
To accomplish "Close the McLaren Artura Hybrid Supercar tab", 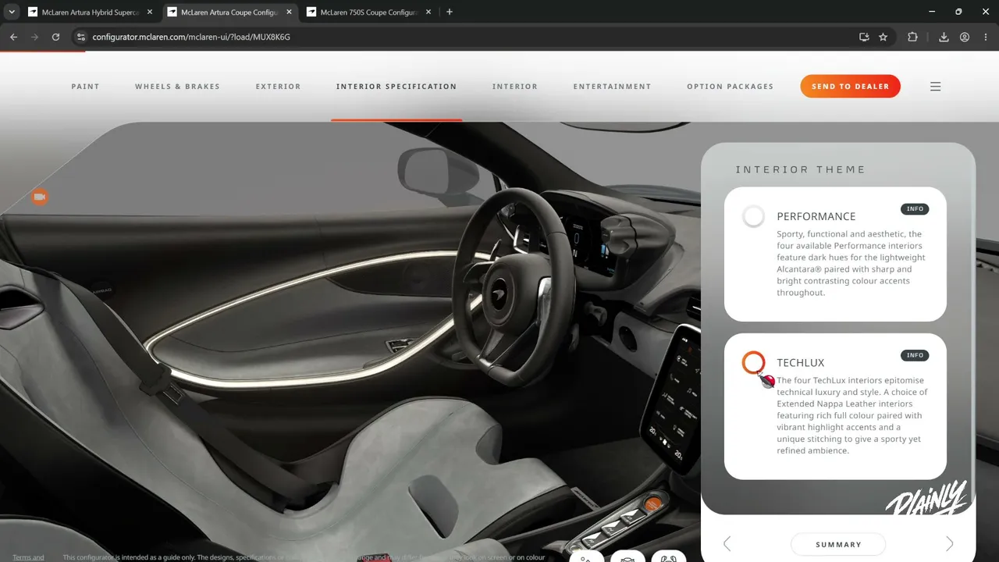I will (x=150, y=12).
